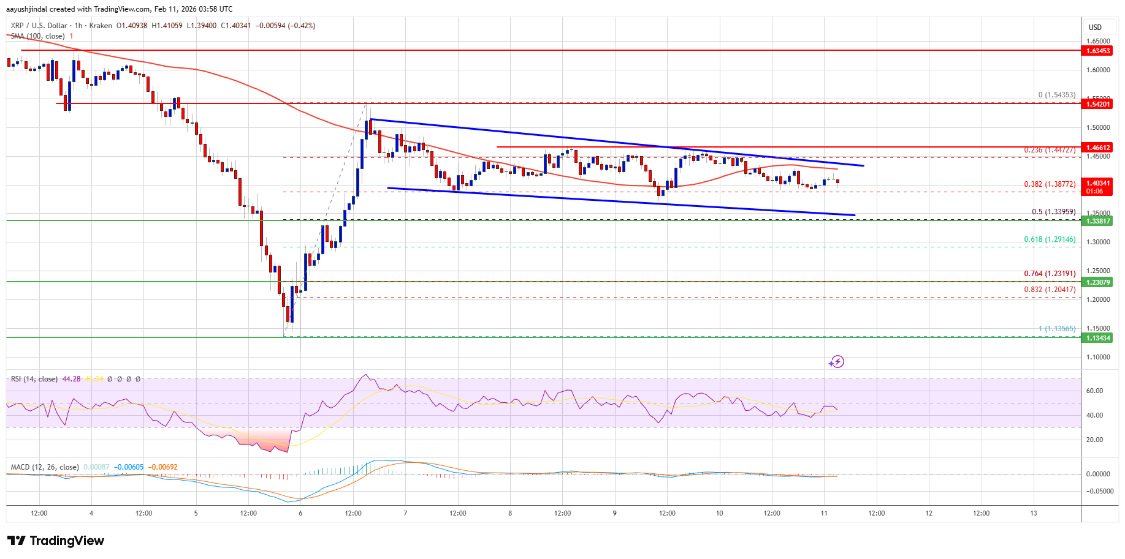The image size is (1125, 559).
Task: Click the MACD histogram value 0.00087
Action: click(x=96, y=467)
